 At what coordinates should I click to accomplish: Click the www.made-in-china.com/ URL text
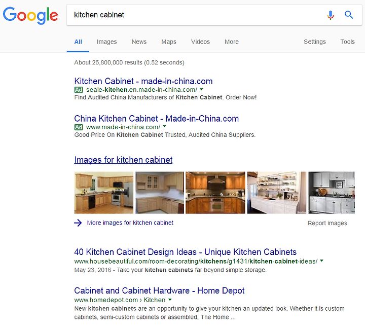point(123,127)
